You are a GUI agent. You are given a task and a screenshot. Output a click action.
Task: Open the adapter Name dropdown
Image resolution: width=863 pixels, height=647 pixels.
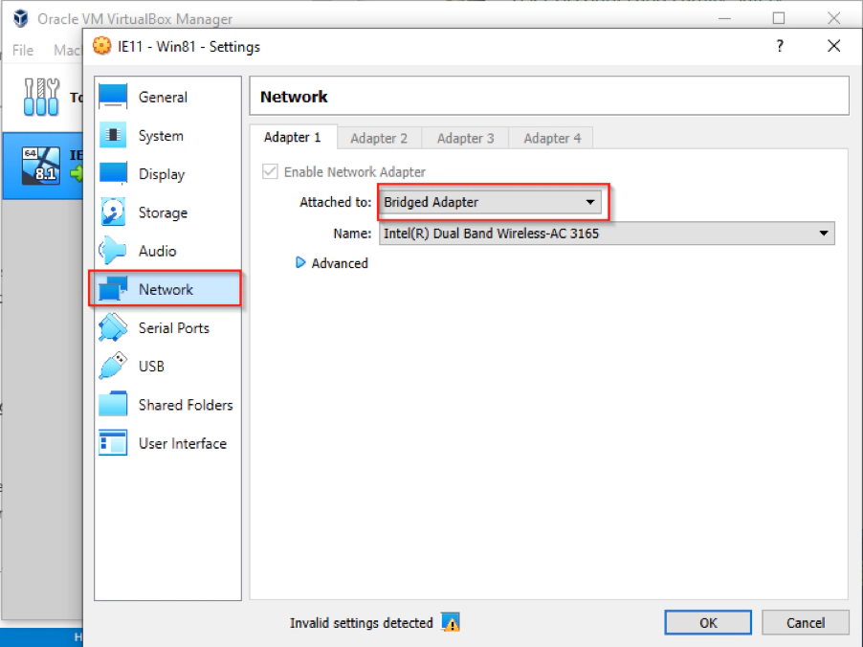(x=607, y=233)
